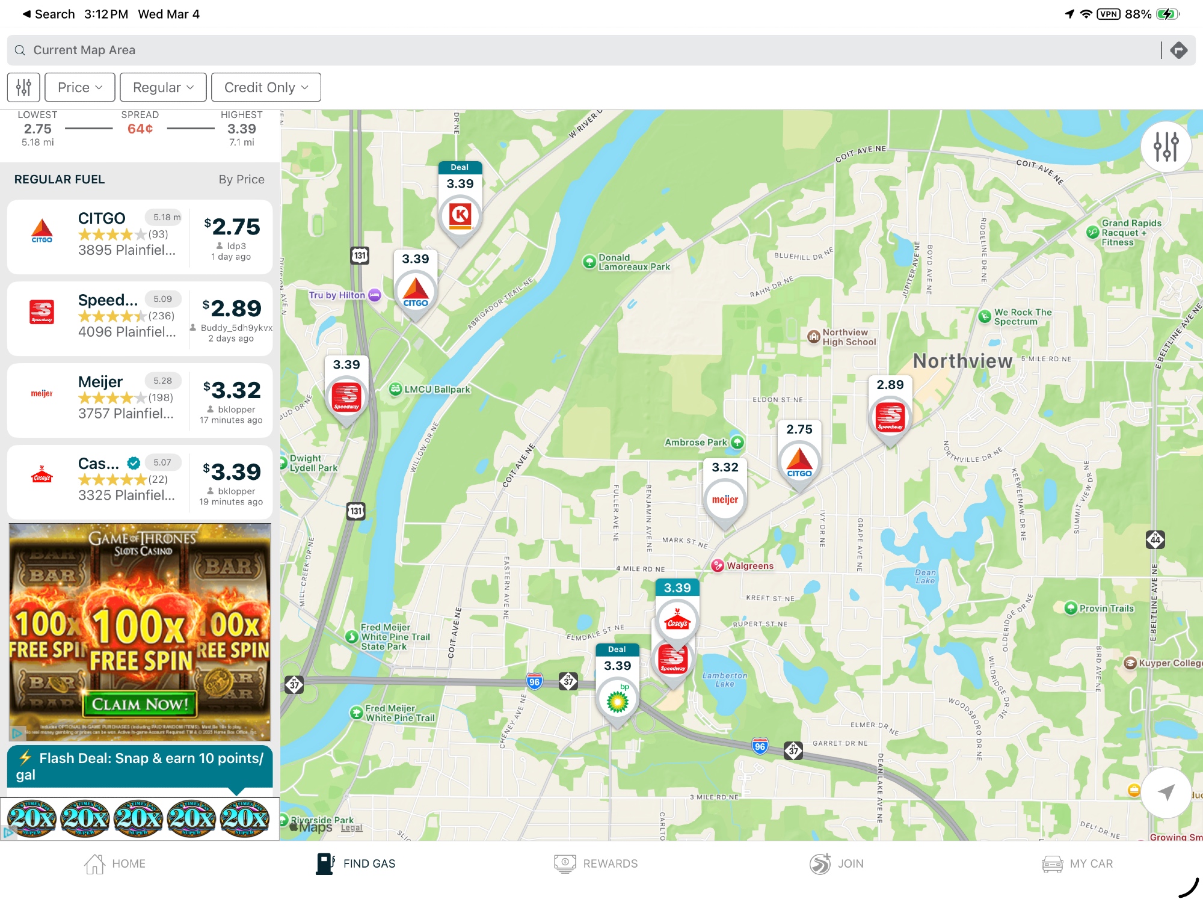Return to Search via back arrow
Image resolution: width=1203 pixels, height=902 pixels.
pyautogui.click(x=48, y=14)
